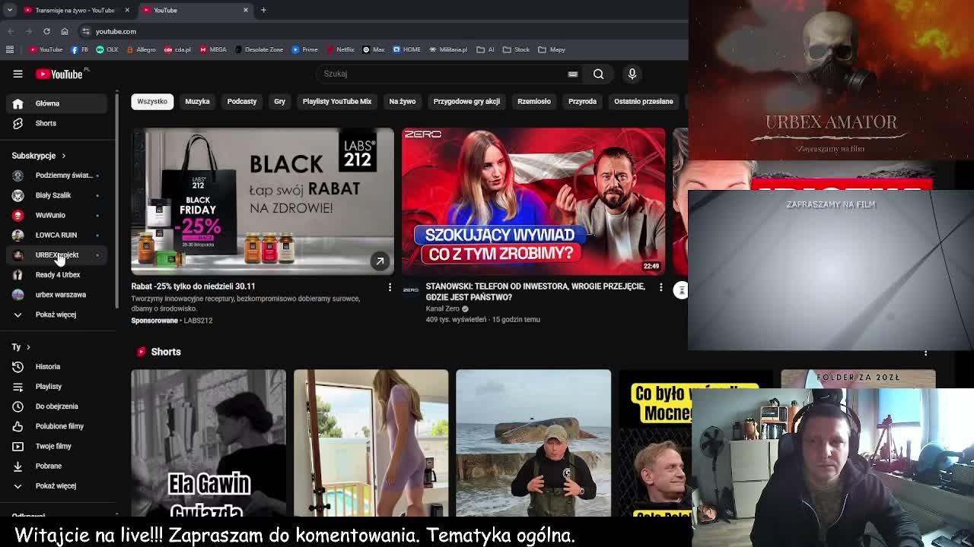Open the Kanał Zero channel link
This screenshot has width=974, height=547.
[443, 308]
